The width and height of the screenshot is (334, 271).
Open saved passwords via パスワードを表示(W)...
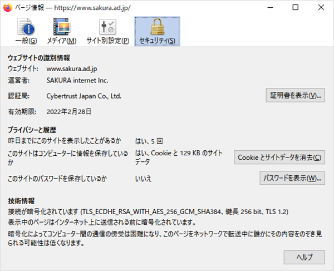click(x=292, y=178)
